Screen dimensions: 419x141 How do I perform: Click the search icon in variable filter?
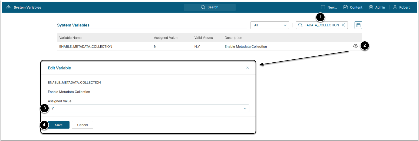coord(300,25)
